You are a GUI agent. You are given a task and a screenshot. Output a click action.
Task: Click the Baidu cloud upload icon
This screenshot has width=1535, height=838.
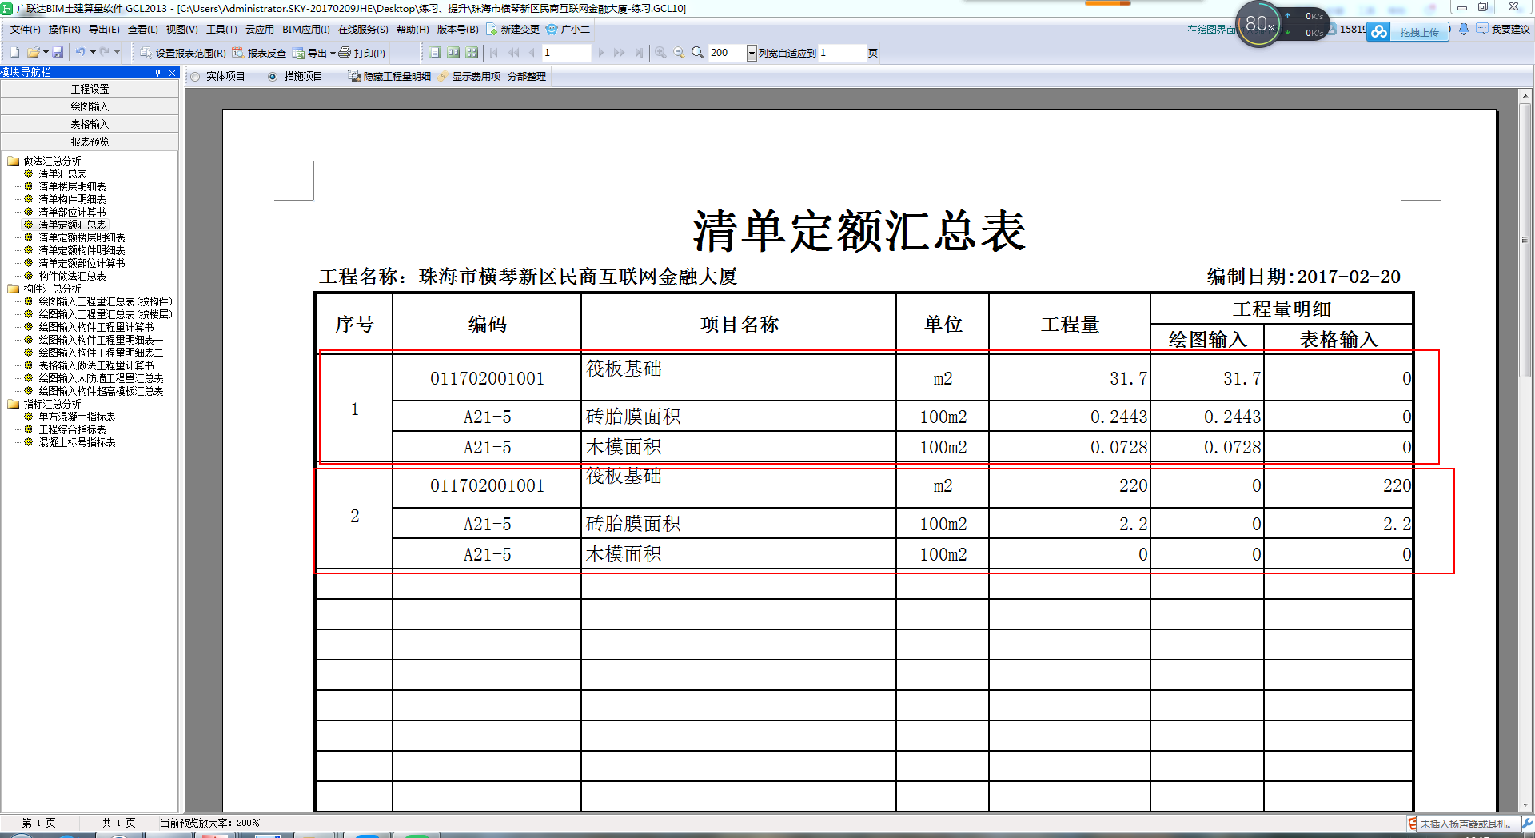click(1378, 32)
